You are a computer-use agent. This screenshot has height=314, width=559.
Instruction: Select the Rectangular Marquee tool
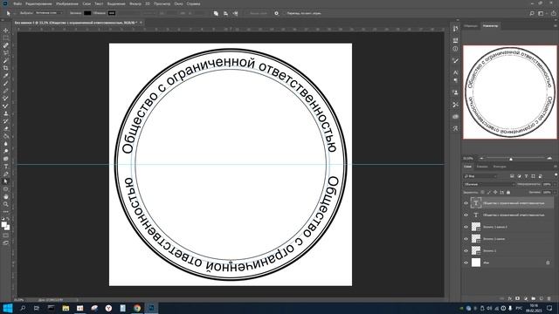pos(6,38)
